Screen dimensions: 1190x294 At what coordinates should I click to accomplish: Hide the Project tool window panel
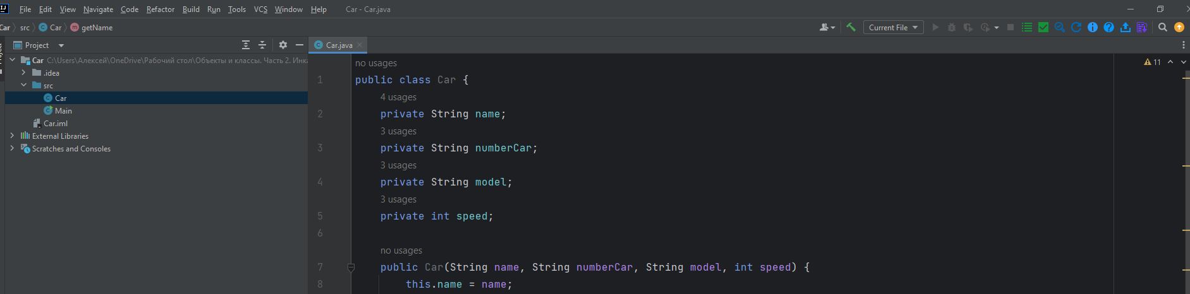(x=300, y=45)
